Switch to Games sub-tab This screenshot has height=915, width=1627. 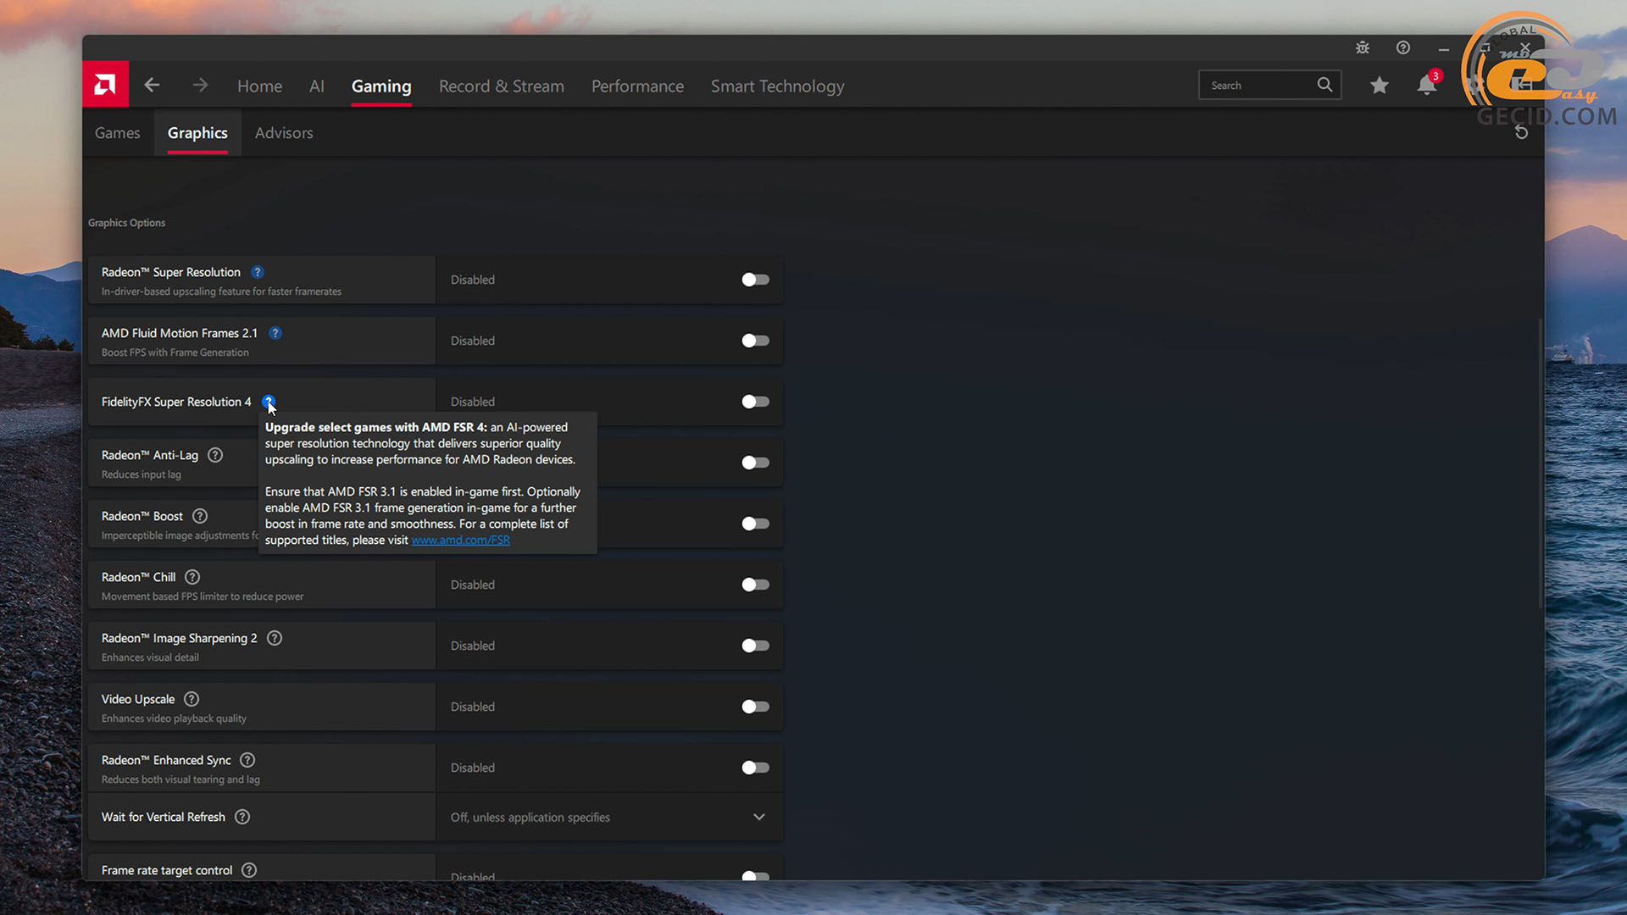[x=117, y=133]
